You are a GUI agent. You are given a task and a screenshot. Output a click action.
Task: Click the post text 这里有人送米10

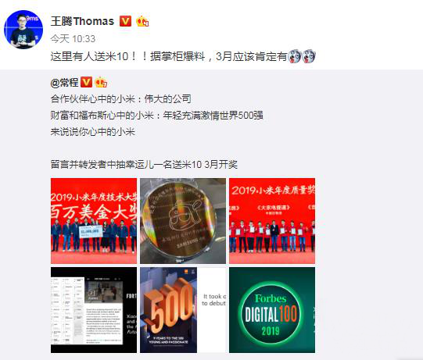tap(89, 56)
